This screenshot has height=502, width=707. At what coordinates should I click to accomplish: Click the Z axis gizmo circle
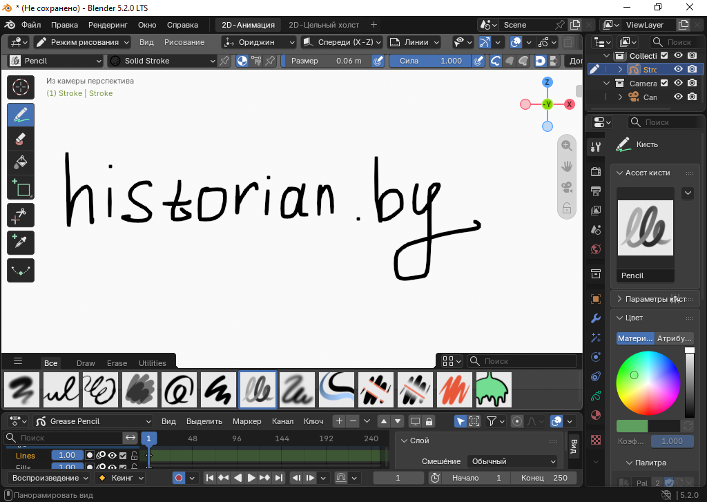[548, 82]
